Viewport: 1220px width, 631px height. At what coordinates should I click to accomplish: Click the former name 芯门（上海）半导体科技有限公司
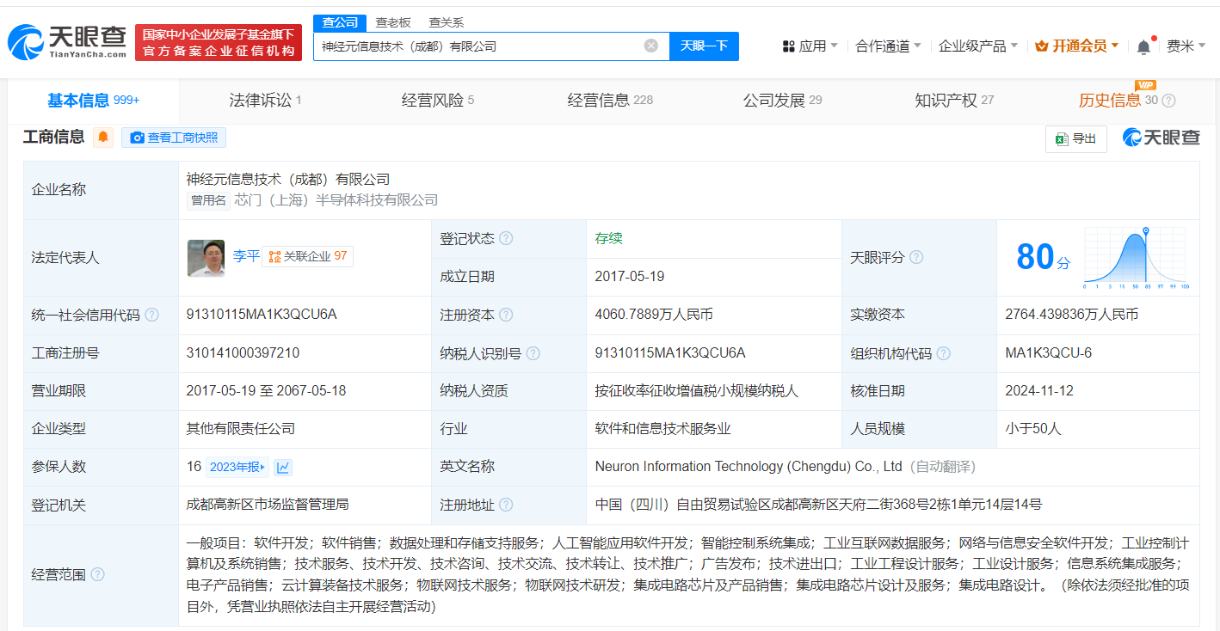336,200
